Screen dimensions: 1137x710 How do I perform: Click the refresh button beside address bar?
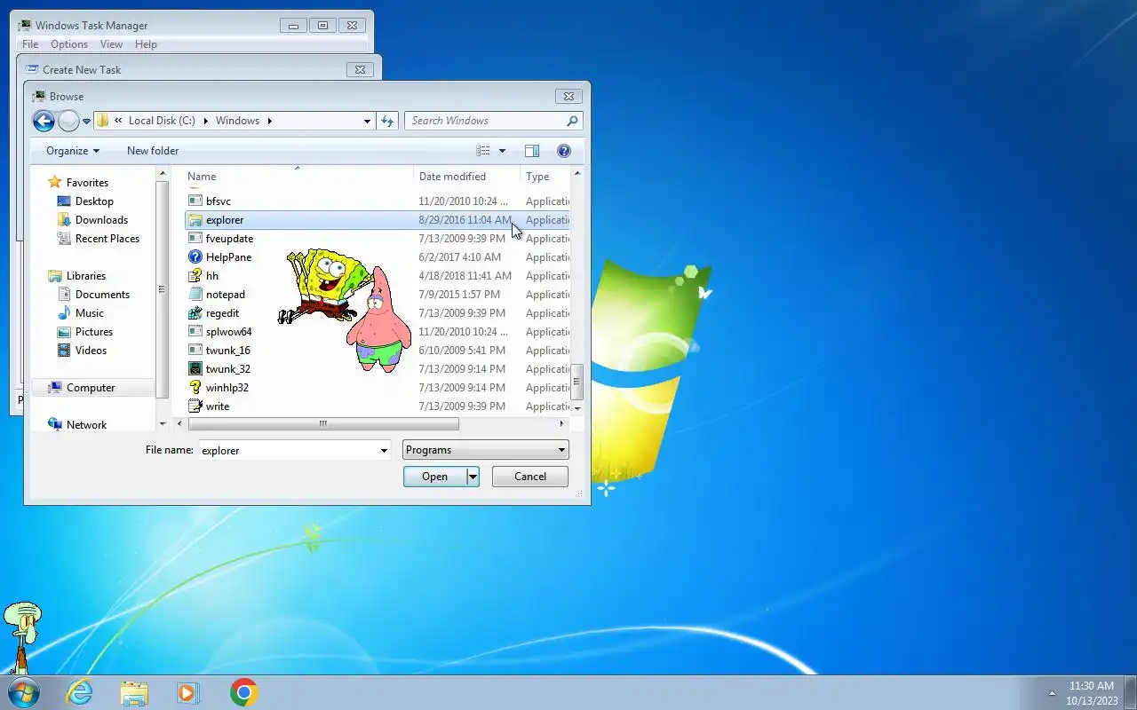coord(387,121)
